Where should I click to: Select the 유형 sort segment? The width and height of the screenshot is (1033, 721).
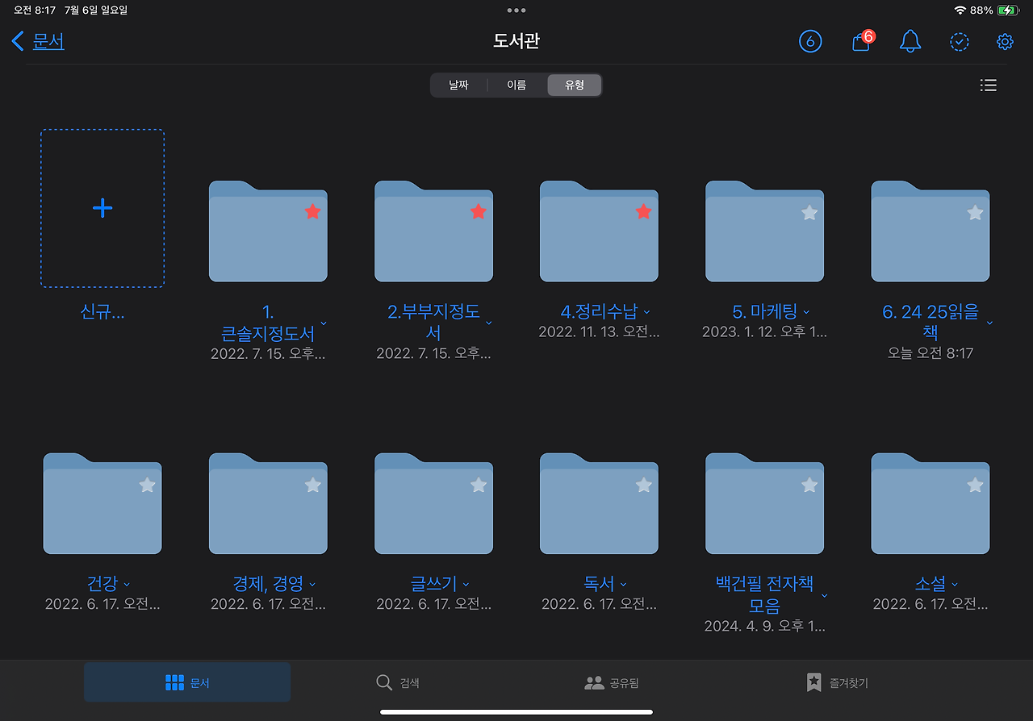click(x=574, y=85)
